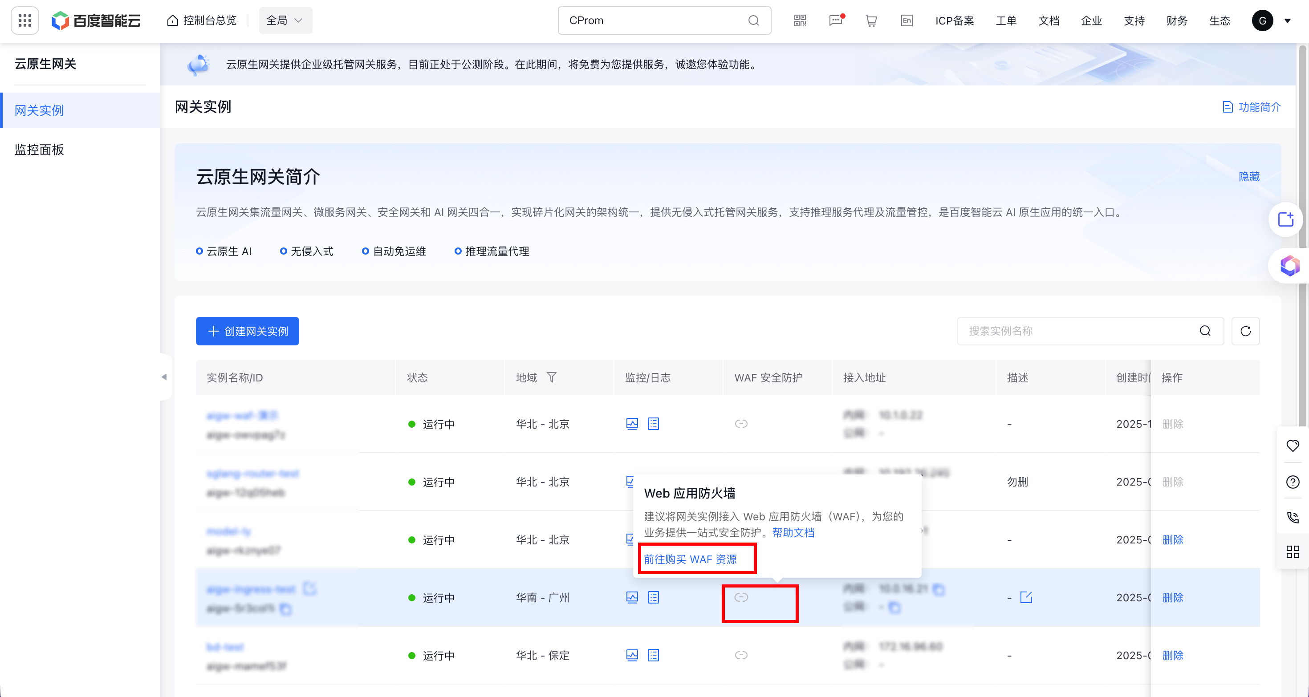1309x697 pixels.
Task: Follow the 前往购买 WAF 资源 link
Action: (x=690, y=559)
